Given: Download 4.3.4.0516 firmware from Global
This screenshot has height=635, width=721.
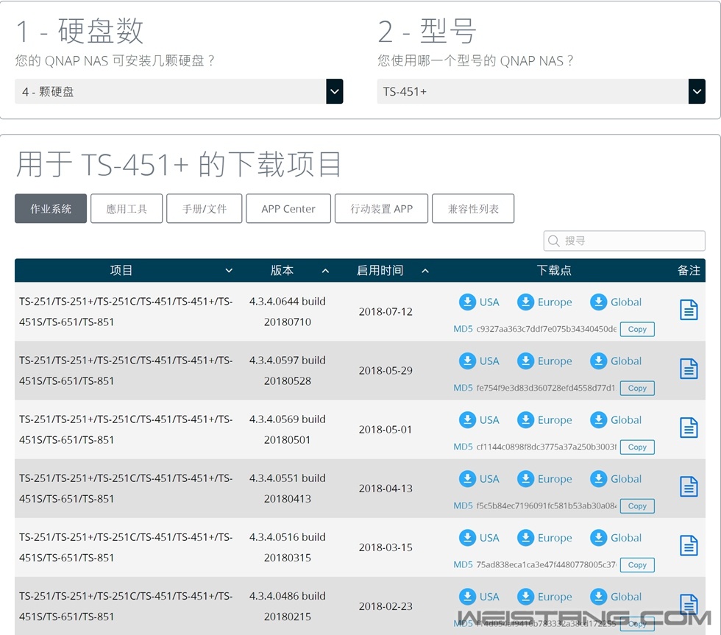Looking at the screenshot, I should pyautogui.click(x=616, y=538).
